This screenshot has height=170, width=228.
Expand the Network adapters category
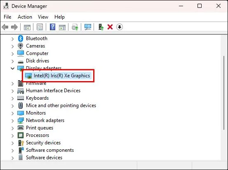pyautogui.click(x=13, y=121)
